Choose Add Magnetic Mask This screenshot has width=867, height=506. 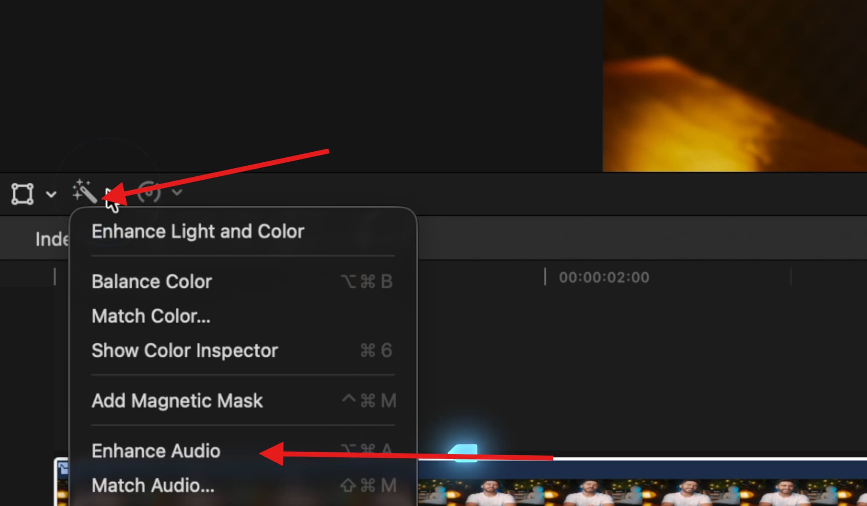pos(177,400)
